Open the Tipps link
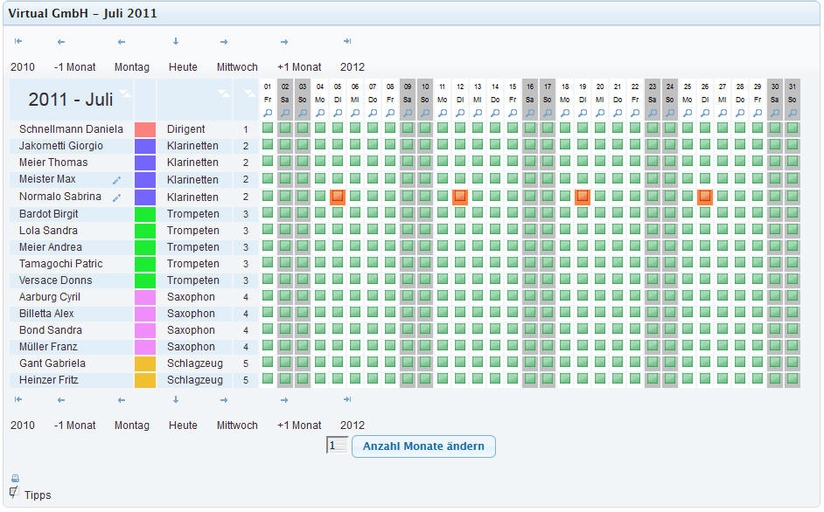The width and height of the screenshot is (824, 512). point(38,495)
